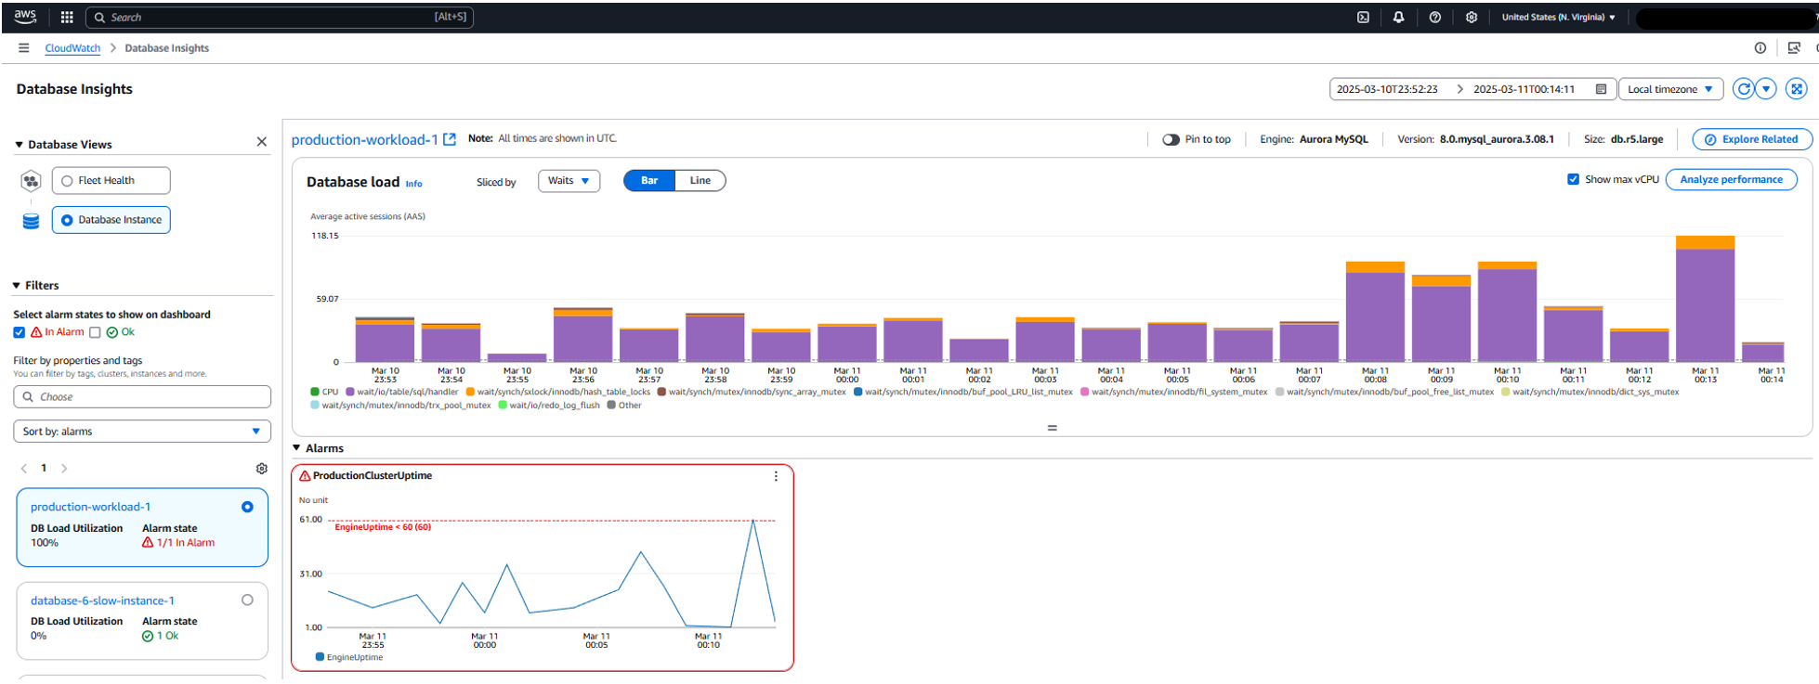This screenshot has height=684, width=1819.
Task: Uncheck the Show max vCPU checkbox
Action: click(1573, 179)
